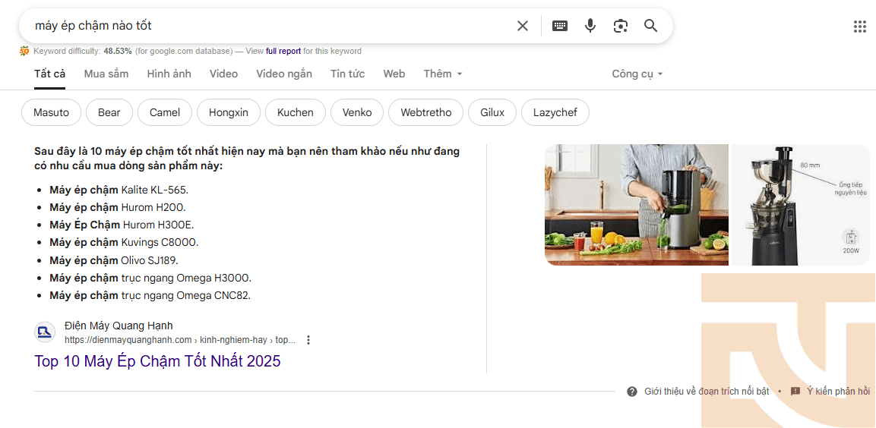Click the trục ngang Omega H3000 list item
Image resolution: width=876 pixels, height=428 pixels.
coord(151,278)
